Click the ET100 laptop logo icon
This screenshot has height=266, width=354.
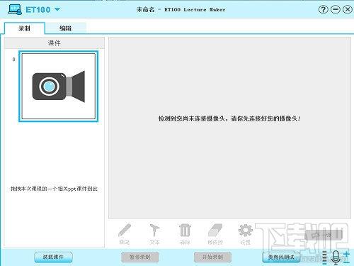[x=15, y=9]
